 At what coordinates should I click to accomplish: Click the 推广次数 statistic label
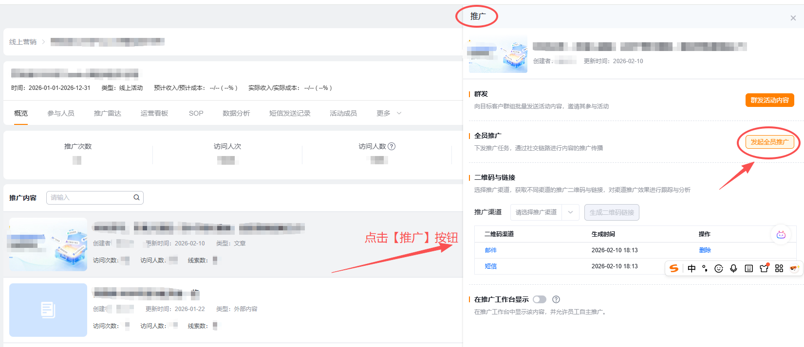78,146
